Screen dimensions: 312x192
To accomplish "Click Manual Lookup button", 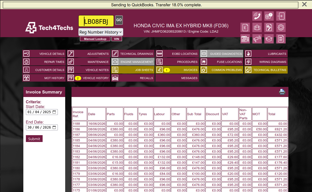I will 95,39.
